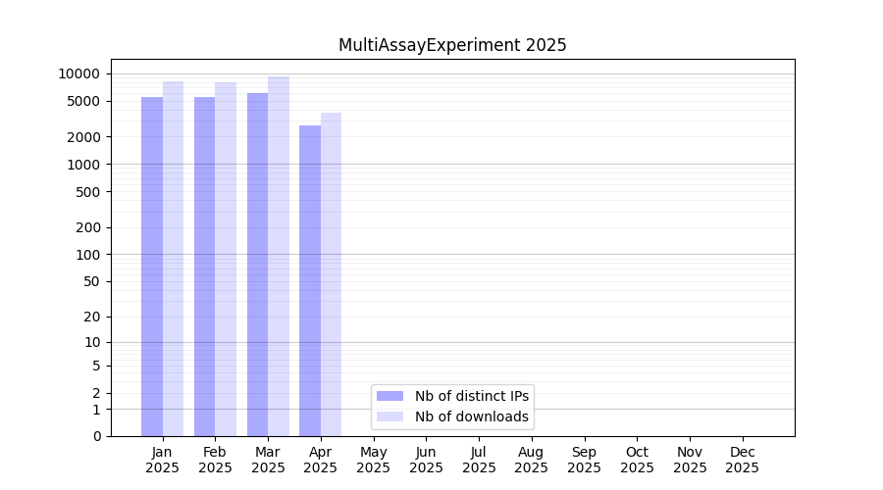Click the Nb of distinct IPs legend swatch
Screen dimensions: 883x490
pyautogui.click(x=390, y=396)
